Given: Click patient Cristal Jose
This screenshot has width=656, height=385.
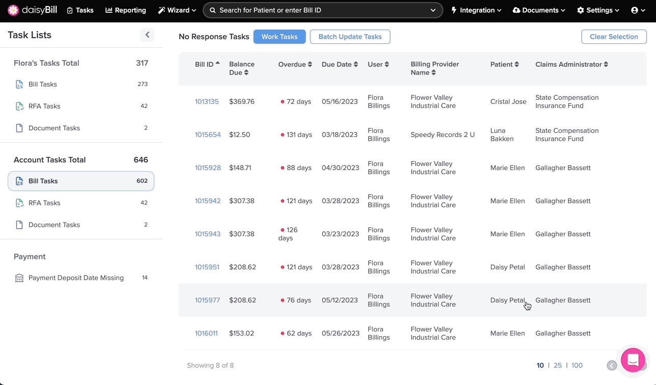Looking at the screenshot, I should [x=508, y=102].
